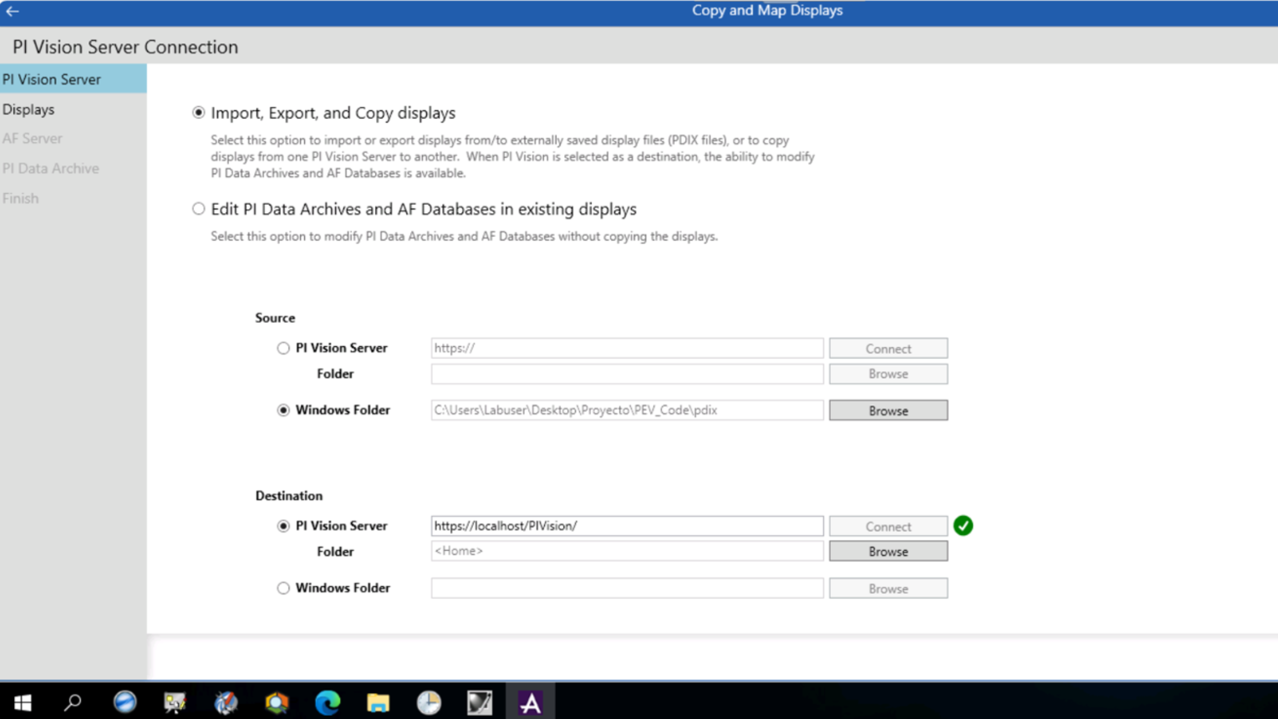Image resolution: width=1278 pixels, height=719 pixels.
Task: Open taskbar search magnifier
Action: tap(72, 702)
